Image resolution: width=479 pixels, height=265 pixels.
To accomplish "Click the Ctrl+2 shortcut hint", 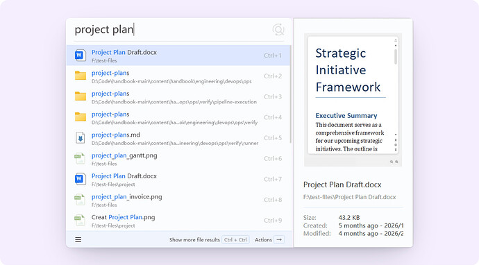I will coord(273,76).
